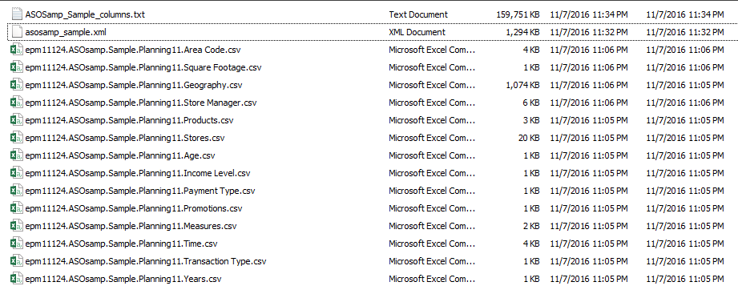Select the 1,074 KB size of Geography.csv
The image size is (738, 294).
(x=522, y=85)
